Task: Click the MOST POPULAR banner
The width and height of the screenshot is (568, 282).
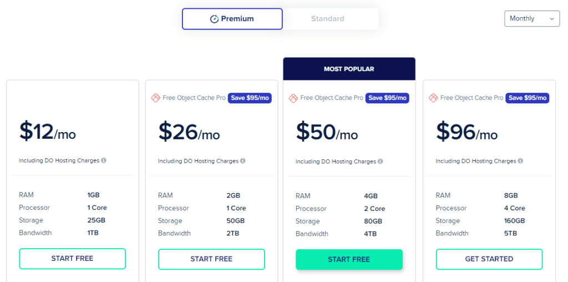Action: coord(349,69)
